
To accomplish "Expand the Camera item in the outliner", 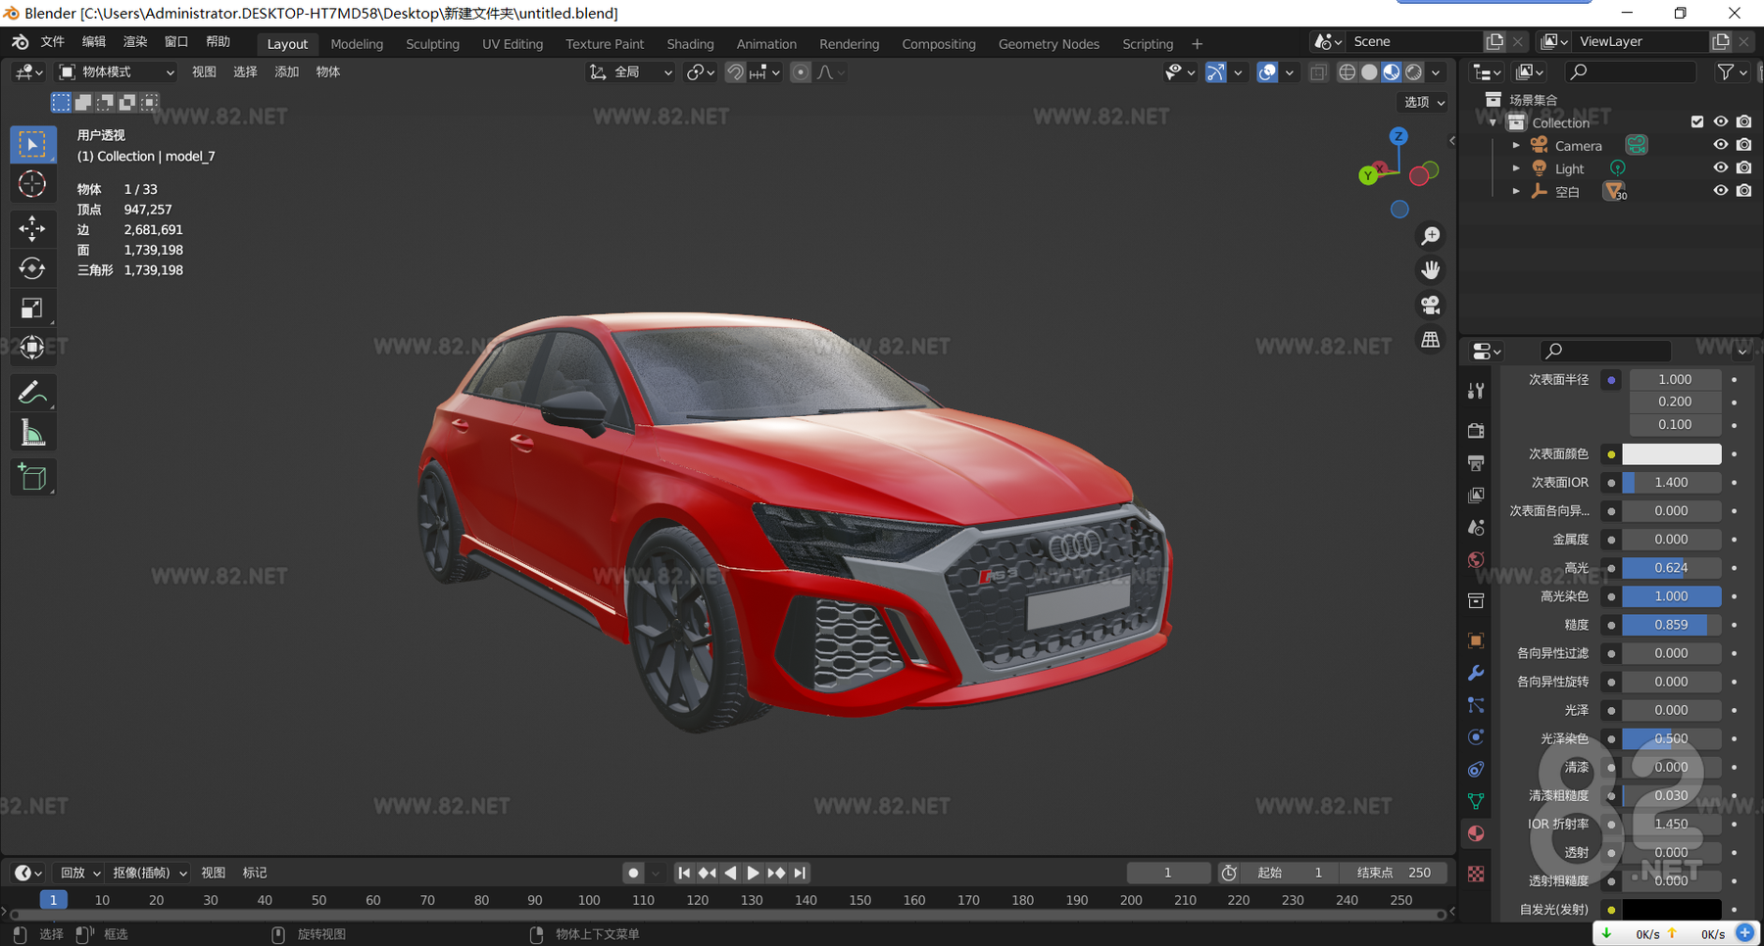I will click(x=1516, y=145).
